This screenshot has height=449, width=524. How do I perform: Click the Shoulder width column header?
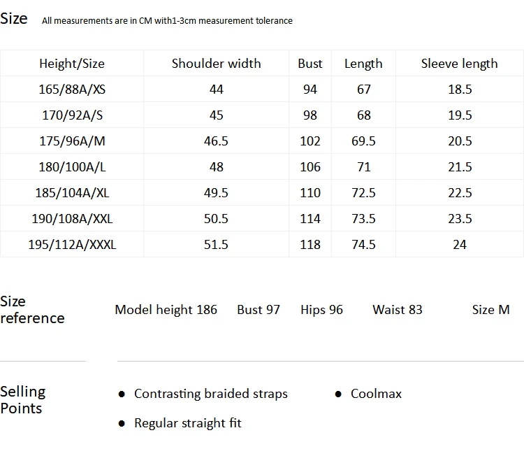tap(216, 64)
